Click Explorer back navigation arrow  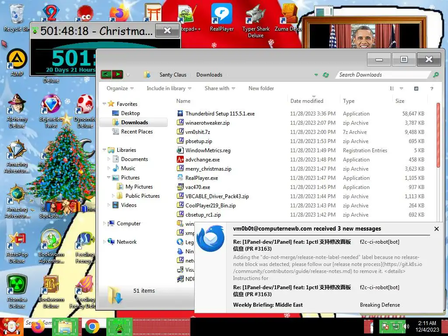(x=106, y=74)
